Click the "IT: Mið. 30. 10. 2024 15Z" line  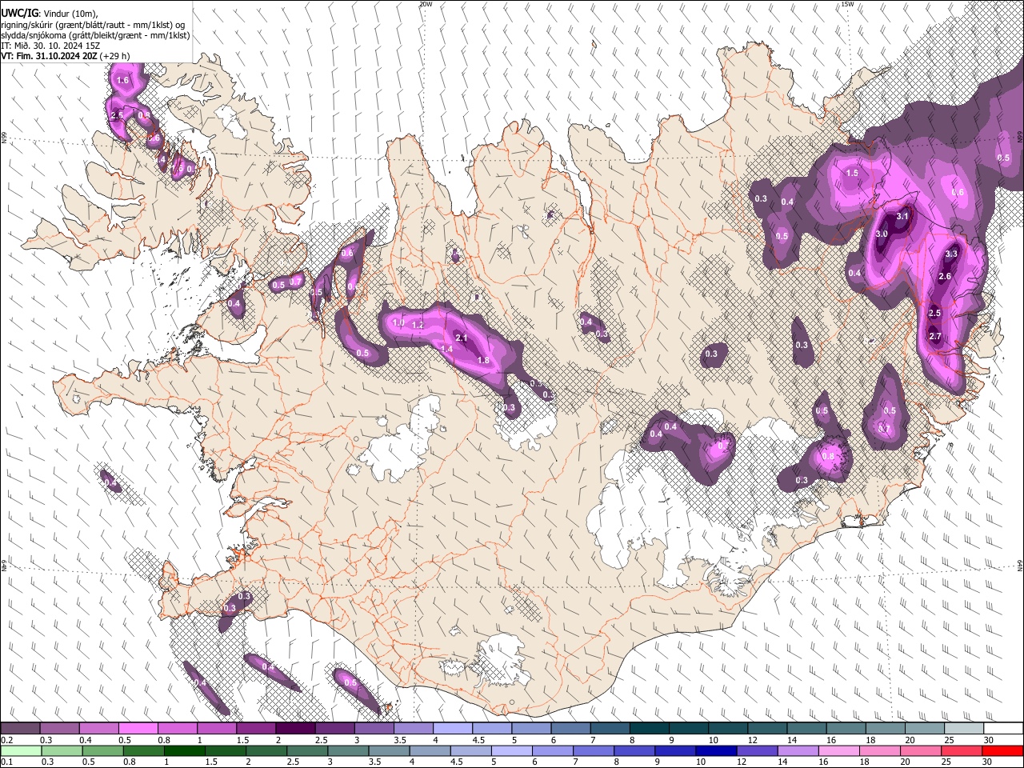[x=50, y=45]
